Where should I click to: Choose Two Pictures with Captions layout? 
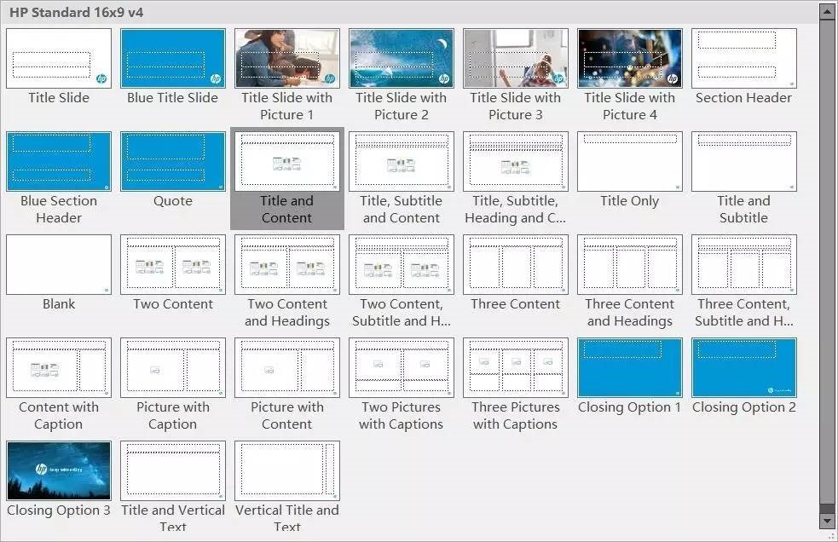(x=402, y=368)
